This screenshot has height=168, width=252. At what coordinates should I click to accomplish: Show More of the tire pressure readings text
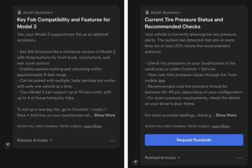(226, 115)
